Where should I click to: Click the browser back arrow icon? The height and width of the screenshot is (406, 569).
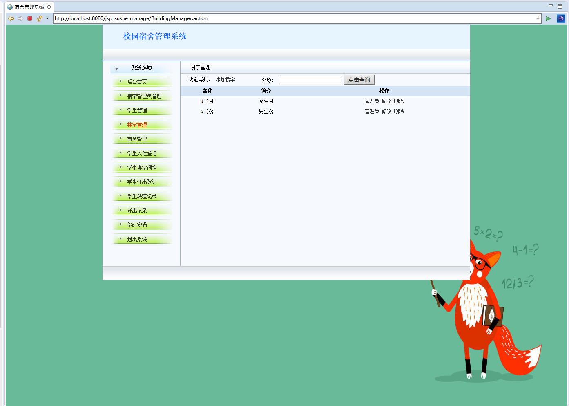(11, 18)
